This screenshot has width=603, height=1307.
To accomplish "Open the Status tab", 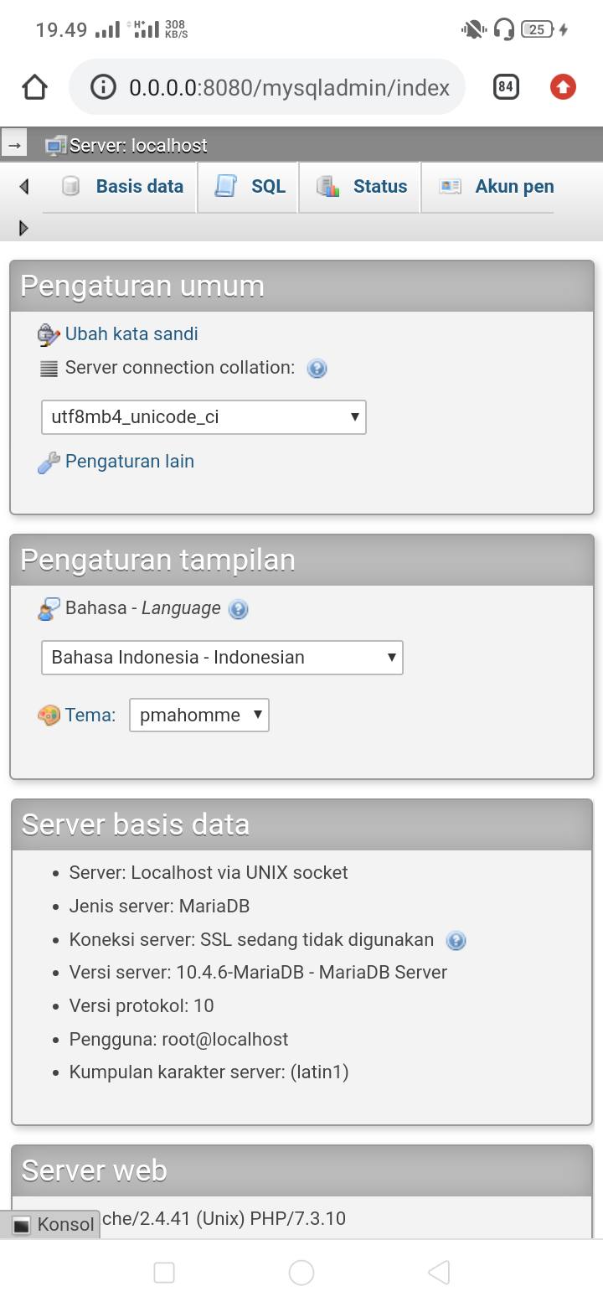I will (361, 187).
